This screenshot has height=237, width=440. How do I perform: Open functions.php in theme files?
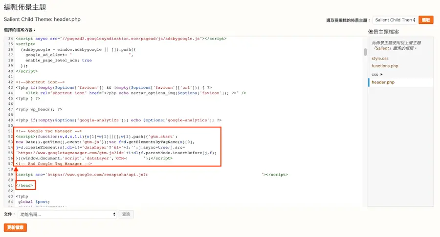[x=385, y=66]
